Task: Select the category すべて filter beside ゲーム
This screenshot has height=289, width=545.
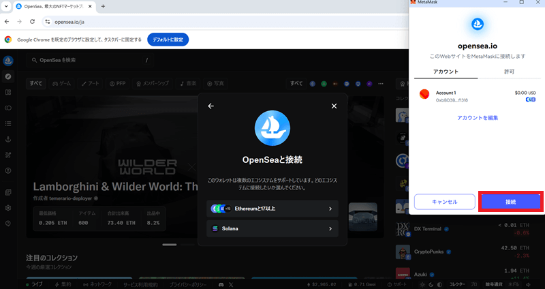Action: click(x=36, y=83)
